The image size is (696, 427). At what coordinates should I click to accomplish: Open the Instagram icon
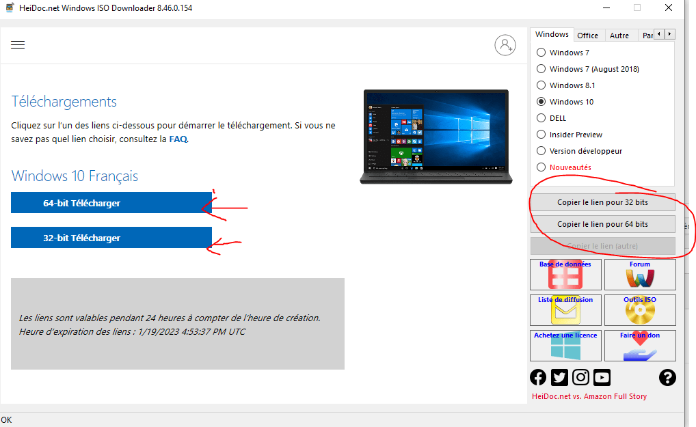click(x=580, y=377)
